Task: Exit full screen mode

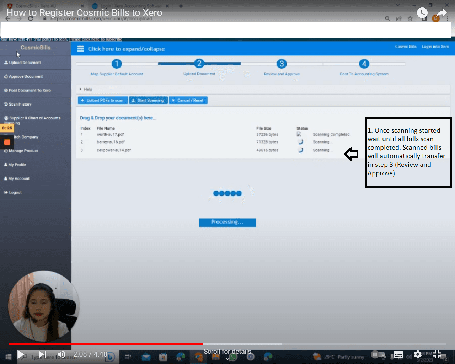Action: (x=437, y=354)
